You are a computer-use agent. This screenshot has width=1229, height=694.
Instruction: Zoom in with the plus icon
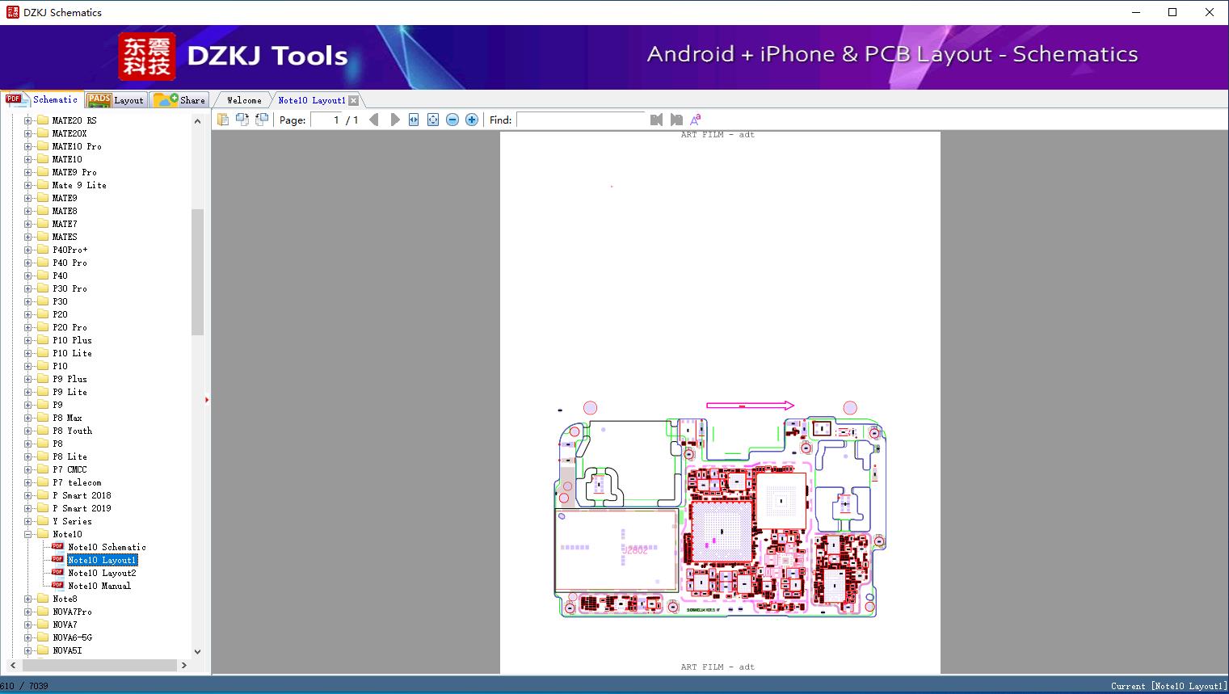[472, 120]
